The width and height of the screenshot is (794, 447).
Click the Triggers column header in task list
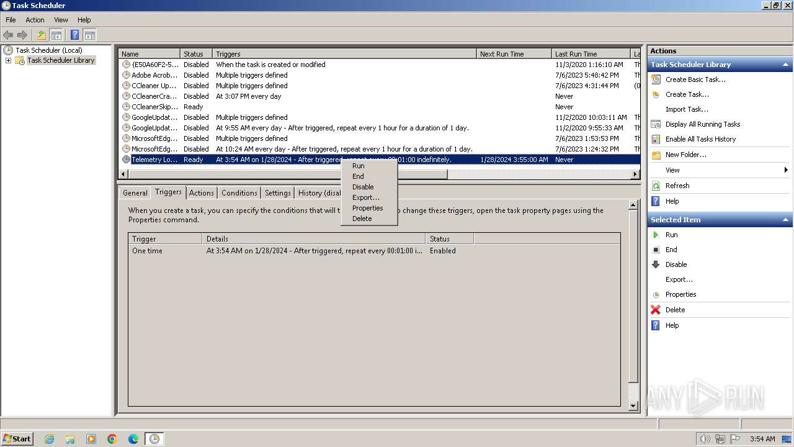click(x=344, y=54)
